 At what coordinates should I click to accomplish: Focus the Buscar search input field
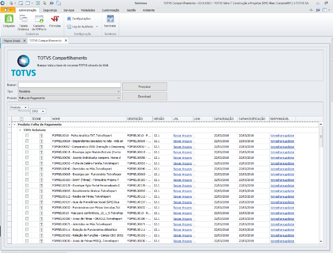(69, 85)
